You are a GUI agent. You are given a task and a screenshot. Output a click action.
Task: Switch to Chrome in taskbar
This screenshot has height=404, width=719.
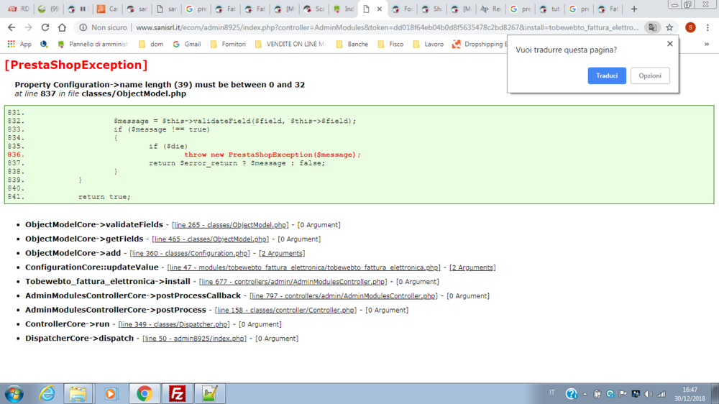click(145, 393)
